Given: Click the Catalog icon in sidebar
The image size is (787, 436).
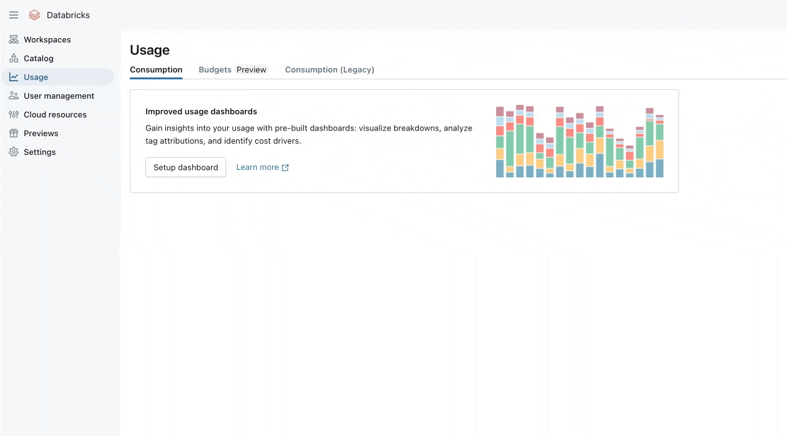Looking at the screenshot, I should click(14, 58).
